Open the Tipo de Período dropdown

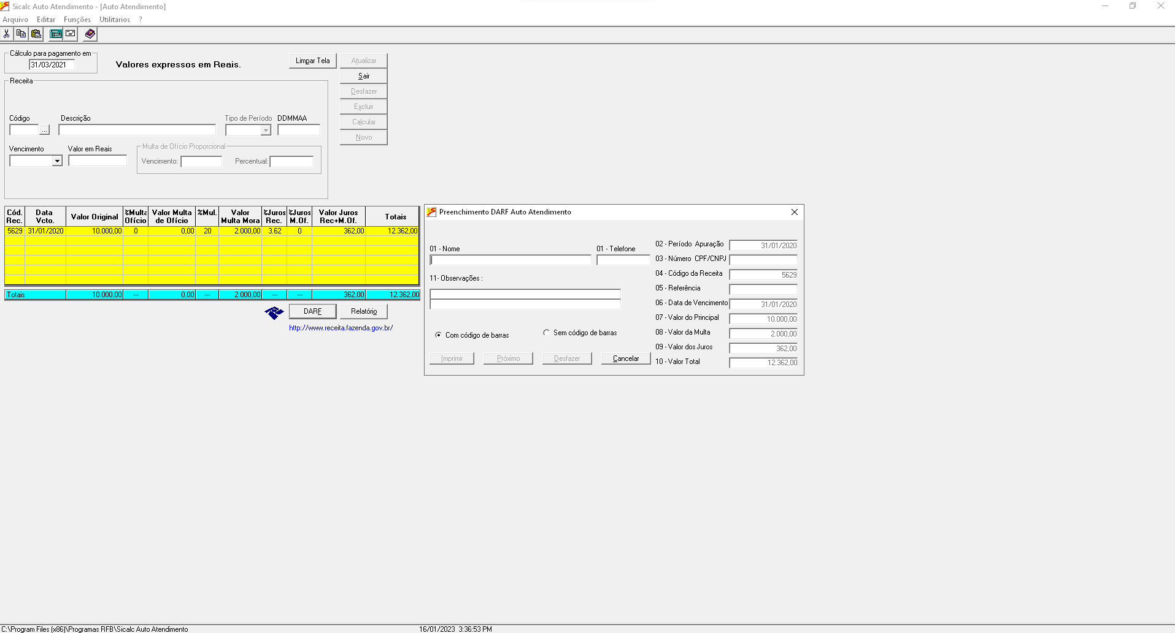click(266, 131)
